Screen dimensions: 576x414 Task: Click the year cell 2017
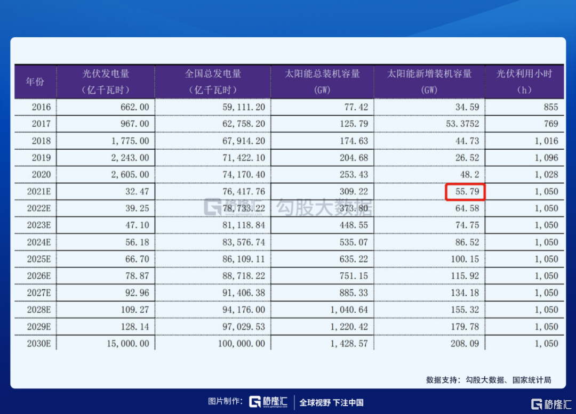click(x=41, y=124)
